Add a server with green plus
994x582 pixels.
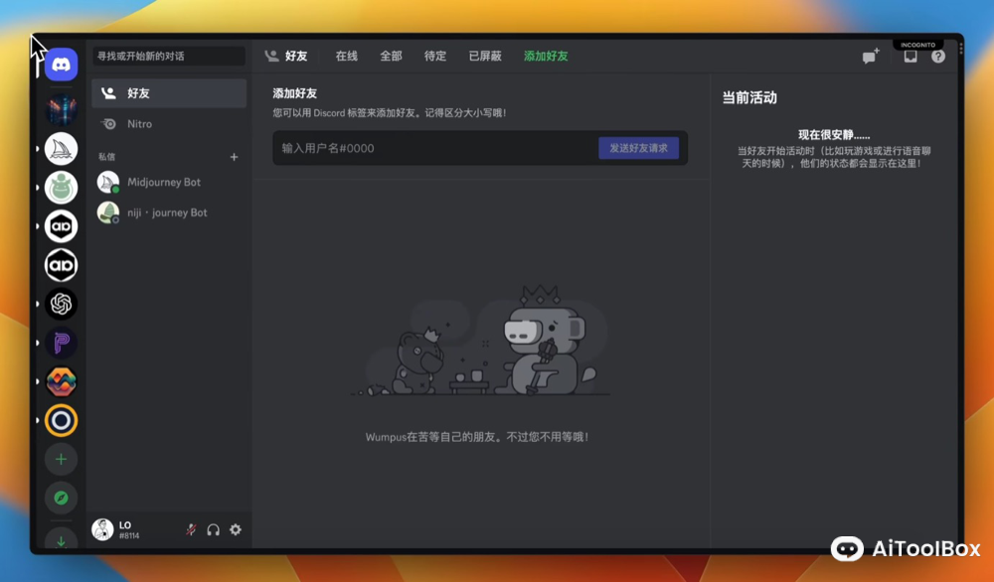[61, 459]
